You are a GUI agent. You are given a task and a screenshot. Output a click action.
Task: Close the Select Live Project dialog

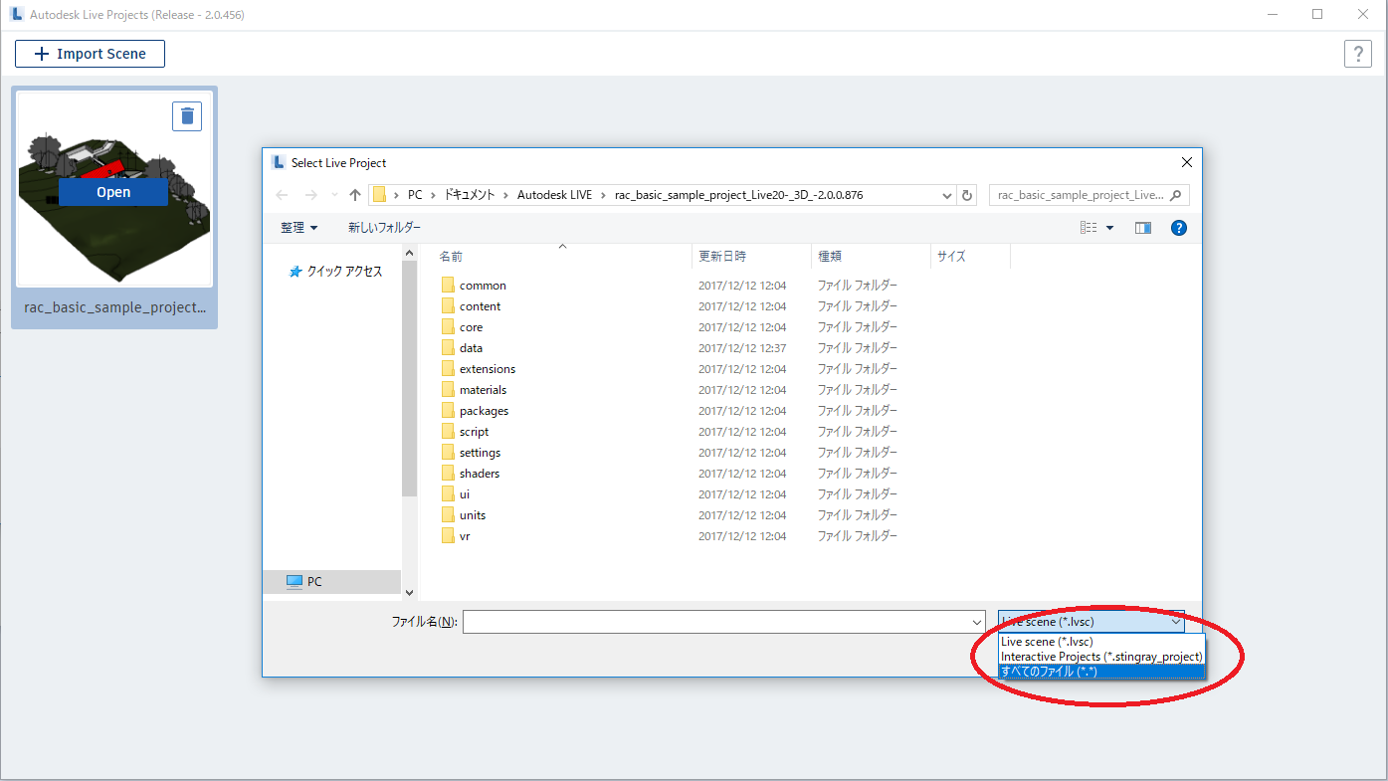click(x=1186, y=162)
